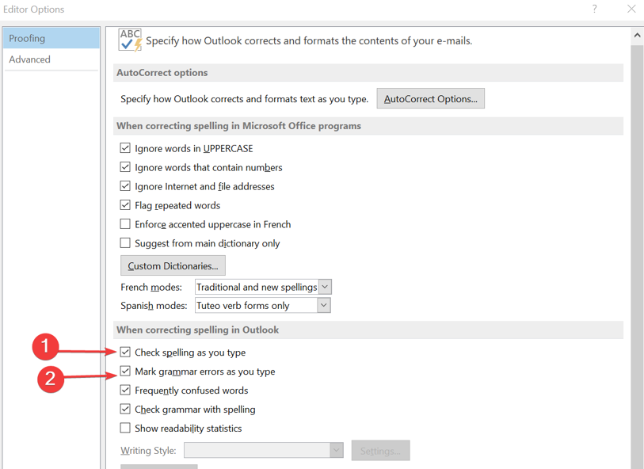Click the Writing Style Settings button
Image resolution: width=644 pixels, height=469 pixels.
[x=381, y=451]
